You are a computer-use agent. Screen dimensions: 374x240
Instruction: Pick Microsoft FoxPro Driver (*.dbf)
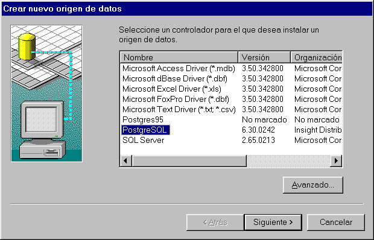click(176, 99)
